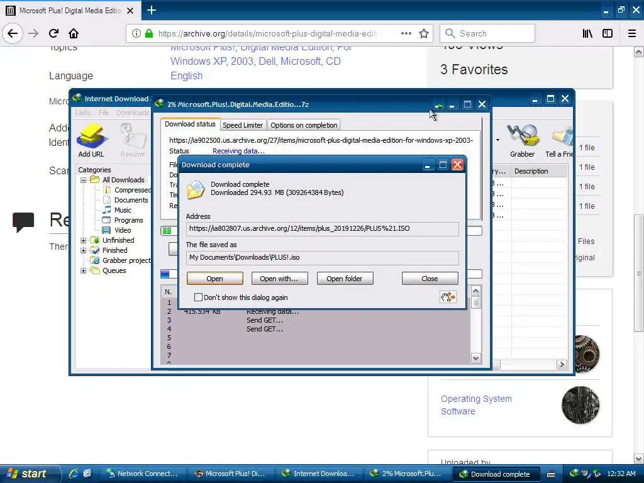
Task: Open page actions three-dots menu
Action: [x=406, y=33]
